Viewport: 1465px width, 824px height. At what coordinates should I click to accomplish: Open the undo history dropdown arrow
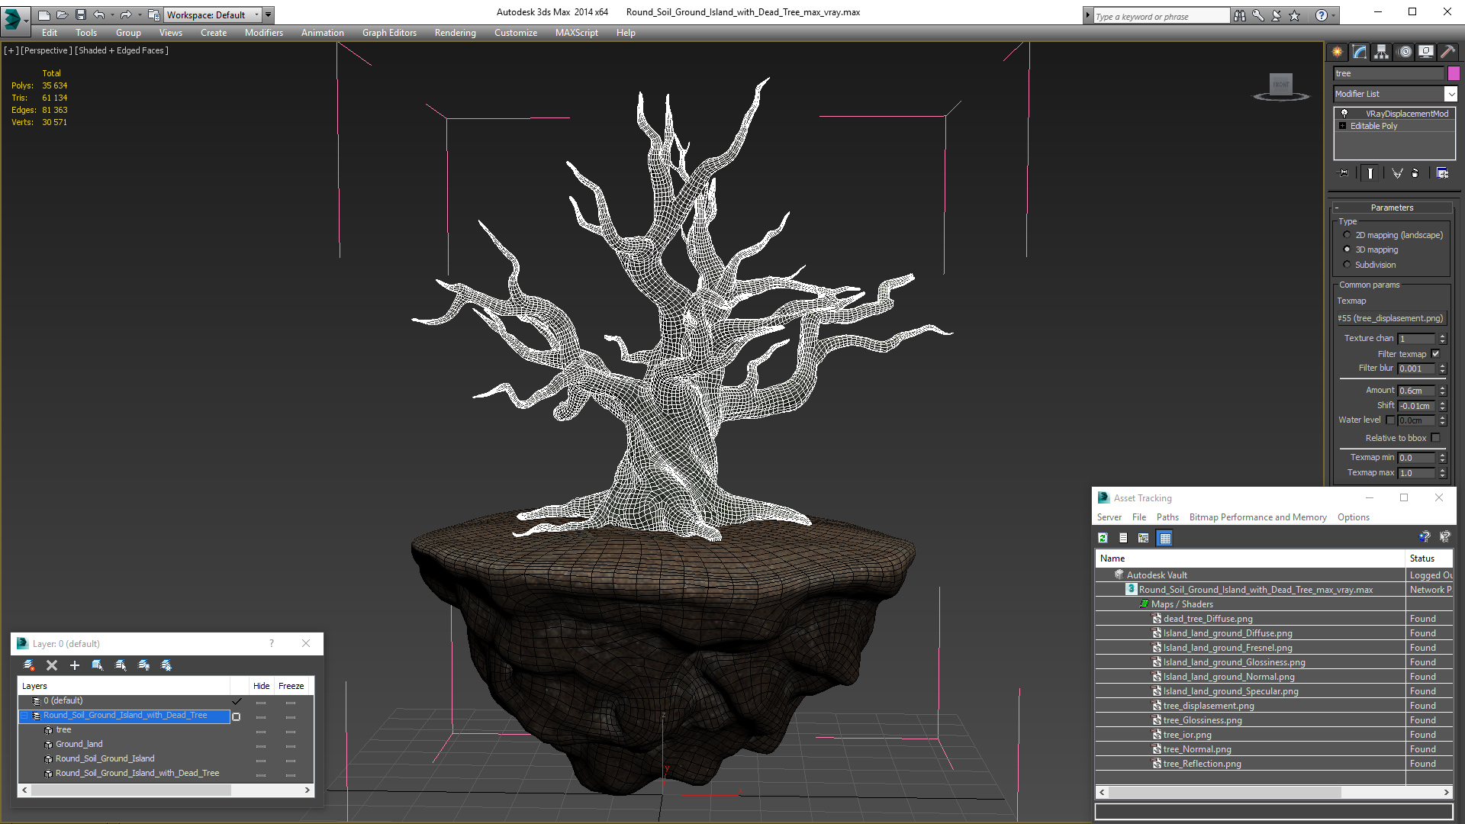[x=112, y=14]
